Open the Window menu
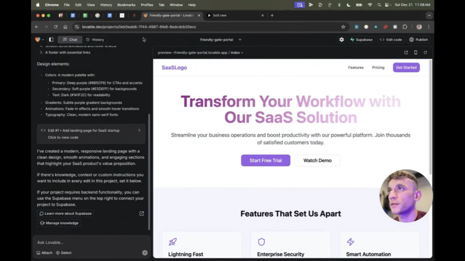465x261 pixels. point(176,5)
